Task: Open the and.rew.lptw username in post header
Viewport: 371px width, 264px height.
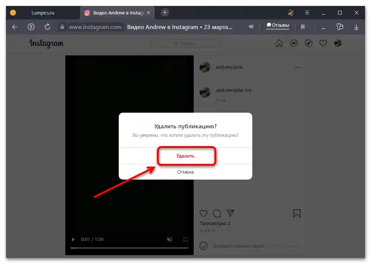Action: pyautogui.click(x=229, y=67)
